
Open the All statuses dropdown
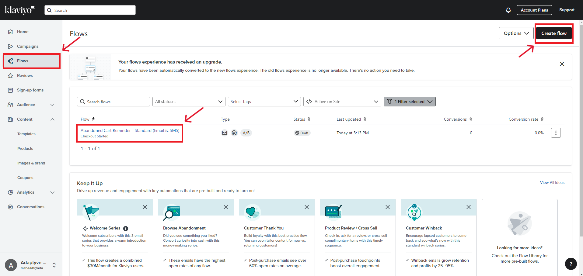tap(189, 102)
